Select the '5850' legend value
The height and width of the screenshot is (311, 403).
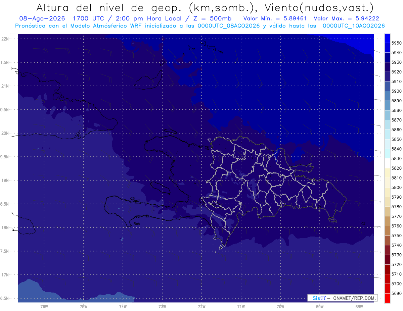pyautogui.click(x=397, y=139)
